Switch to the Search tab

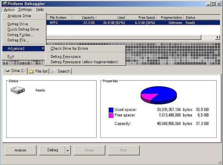coord(60,71)
